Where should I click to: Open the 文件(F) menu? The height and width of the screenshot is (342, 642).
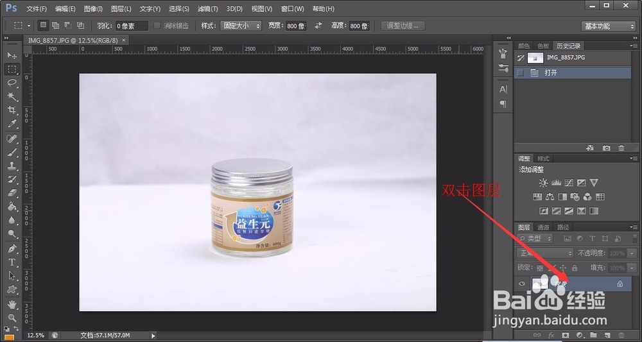pos(37,8)
